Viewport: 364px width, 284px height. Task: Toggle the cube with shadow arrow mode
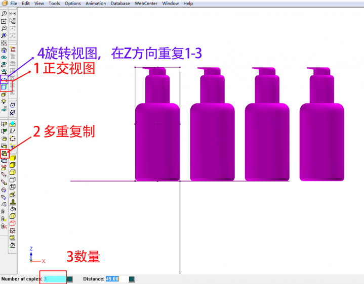[13, 194]
